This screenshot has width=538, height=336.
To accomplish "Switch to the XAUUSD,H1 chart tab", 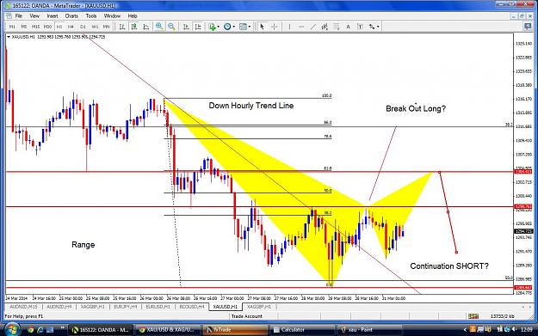I will 225,307.
